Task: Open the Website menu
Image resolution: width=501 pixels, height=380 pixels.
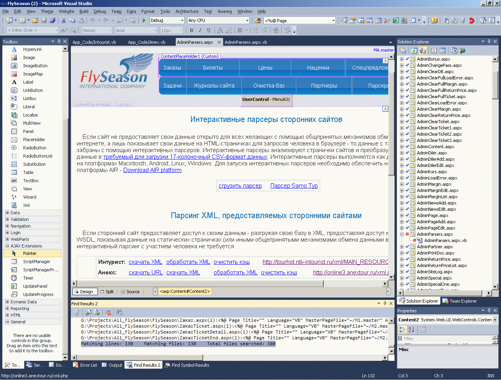Action: tap(67, 11)
